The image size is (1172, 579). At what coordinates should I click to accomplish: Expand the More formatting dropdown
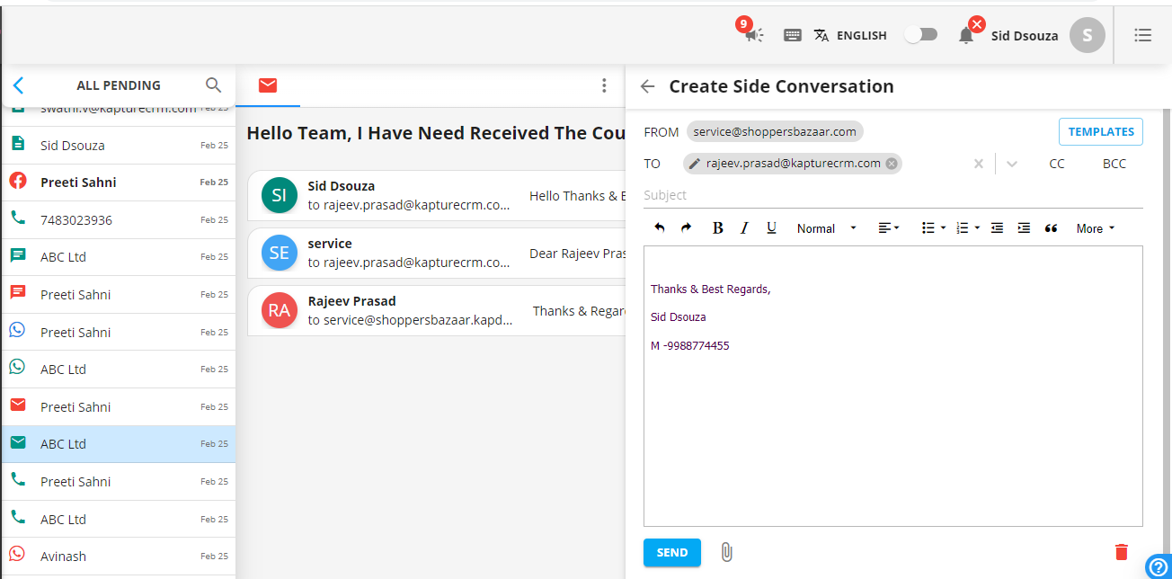point(1096,228)
